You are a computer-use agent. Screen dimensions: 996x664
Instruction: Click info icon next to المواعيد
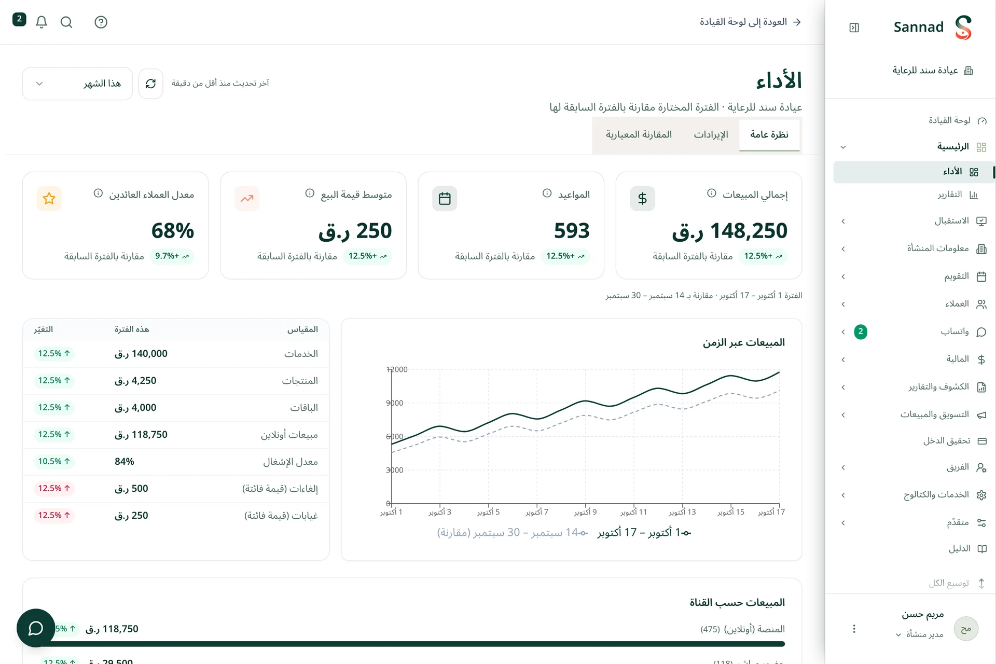pos(547,193)
